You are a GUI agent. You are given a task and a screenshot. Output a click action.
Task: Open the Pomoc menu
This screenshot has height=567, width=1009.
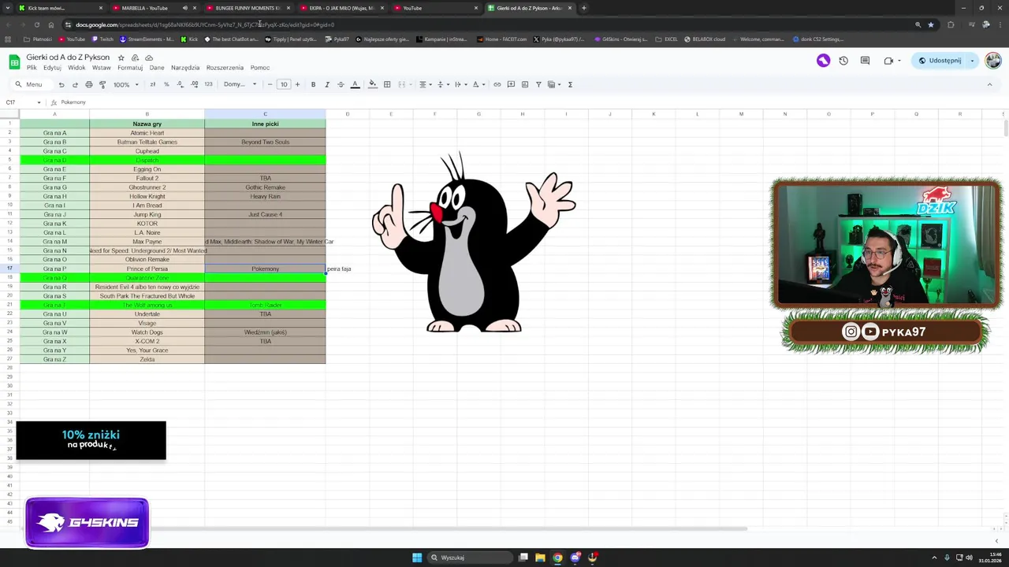(260, 68)
